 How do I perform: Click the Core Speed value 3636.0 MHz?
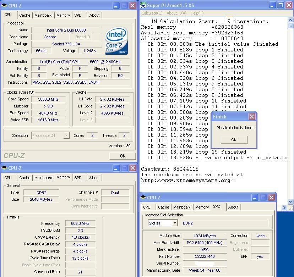[48, 99]
